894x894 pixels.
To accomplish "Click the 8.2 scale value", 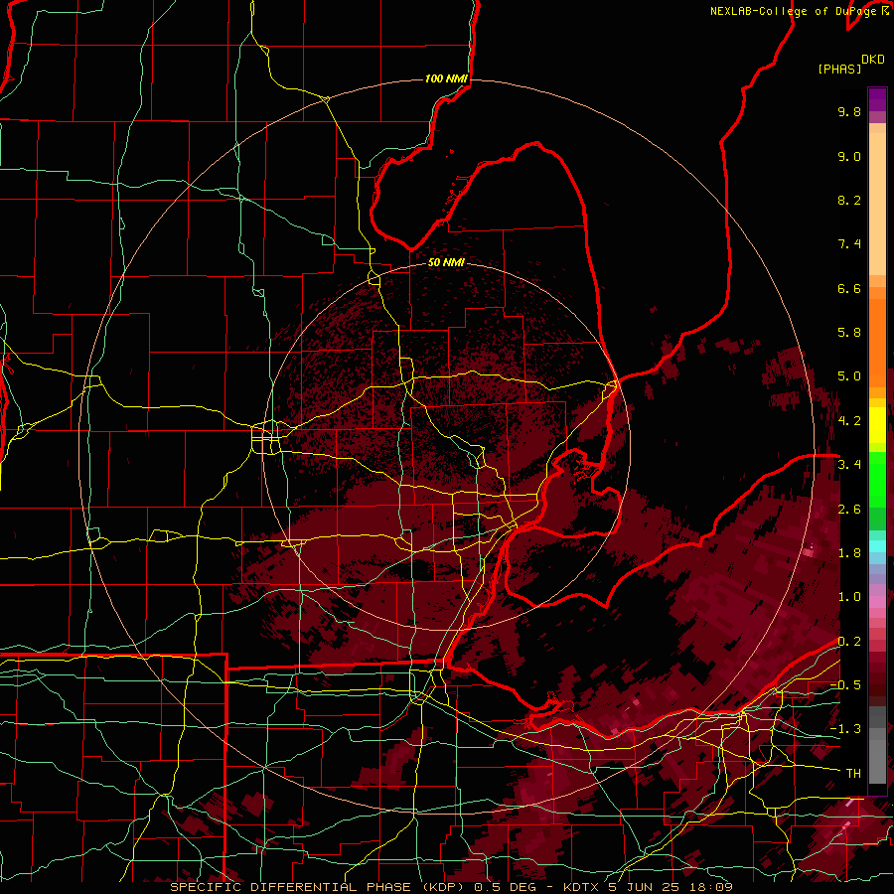I will 849,200.
